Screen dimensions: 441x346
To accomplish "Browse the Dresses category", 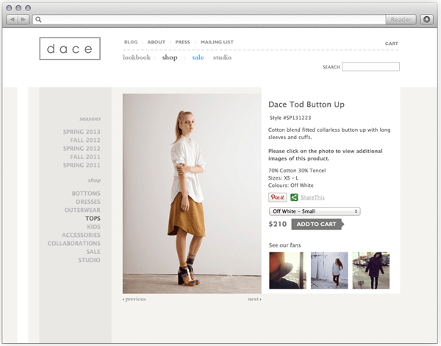I will coord(87,202).
